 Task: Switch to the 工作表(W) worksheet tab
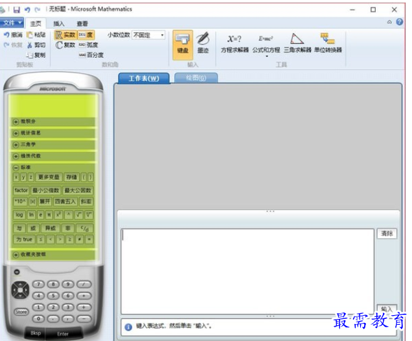(x=144, y=78)
